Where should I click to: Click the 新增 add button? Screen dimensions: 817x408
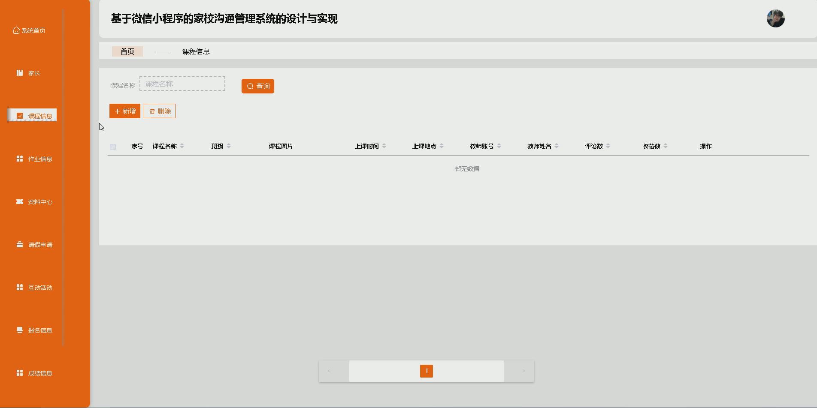(125, 111)
